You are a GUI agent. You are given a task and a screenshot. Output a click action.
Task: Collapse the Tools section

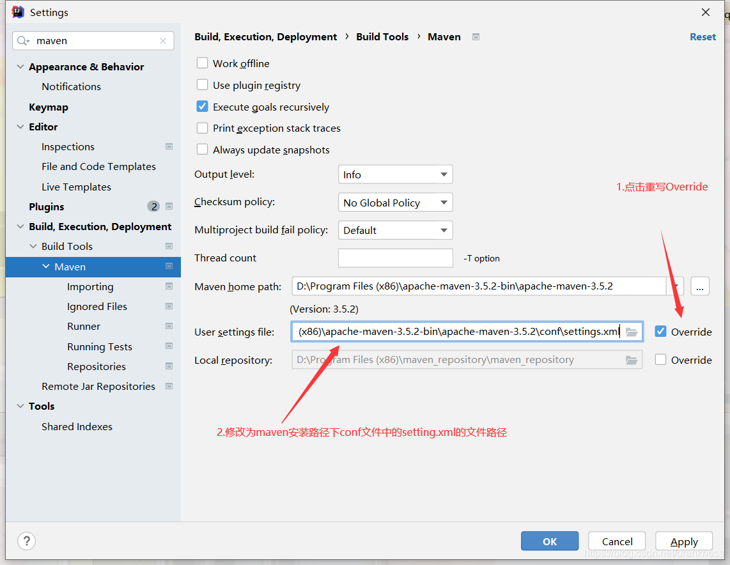tap(20, 406)
